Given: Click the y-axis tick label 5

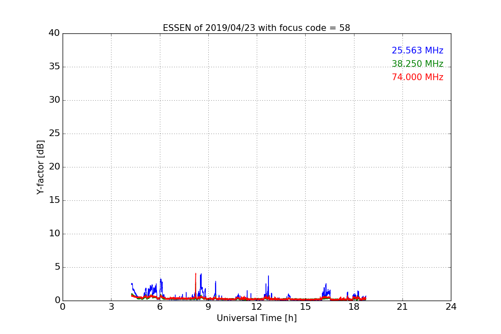Looking at the screenshot, I should [x=57, y=267].
